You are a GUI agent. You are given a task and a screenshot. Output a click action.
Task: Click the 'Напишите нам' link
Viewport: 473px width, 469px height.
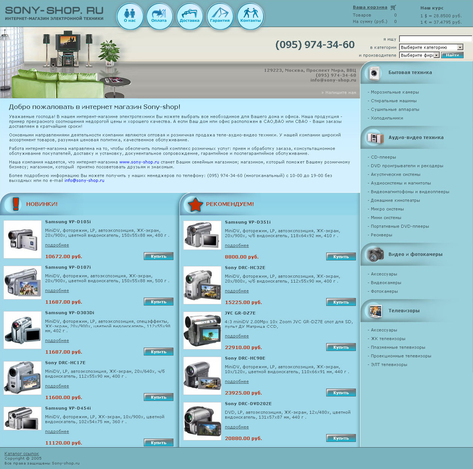click(x=340, y=92)
